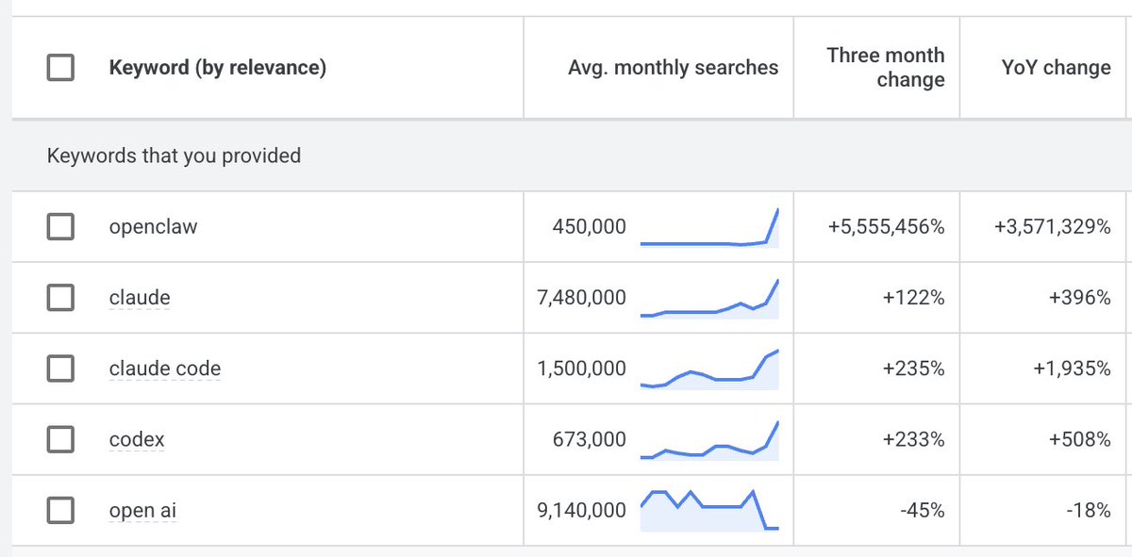Sort by Keyword (by relevance) column
The image size is (1132, 557).
(218, 68)
